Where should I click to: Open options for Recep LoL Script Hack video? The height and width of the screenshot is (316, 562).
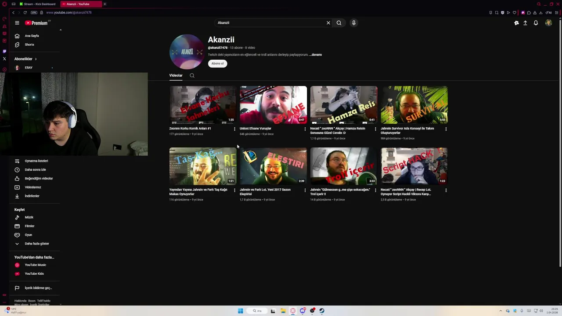point(446,190)
